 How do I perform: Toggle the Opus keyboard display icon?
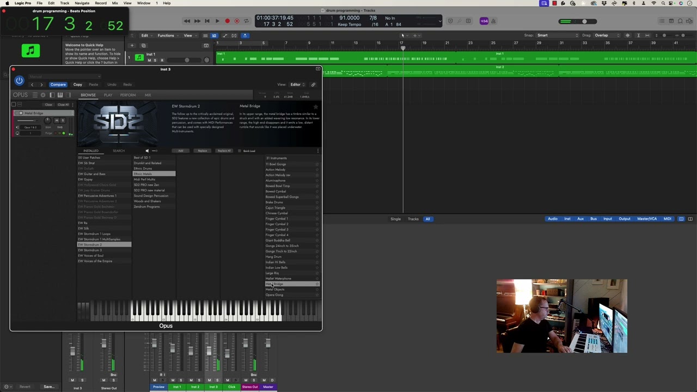tap(60, 95)
